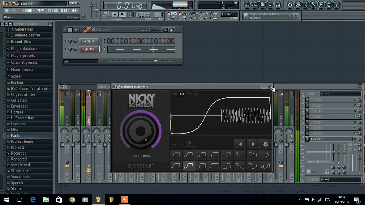Viewport: 365px width, 205px height.
Task: Click the Kickstart Mix knob
Action: click(x=141, y=131)
